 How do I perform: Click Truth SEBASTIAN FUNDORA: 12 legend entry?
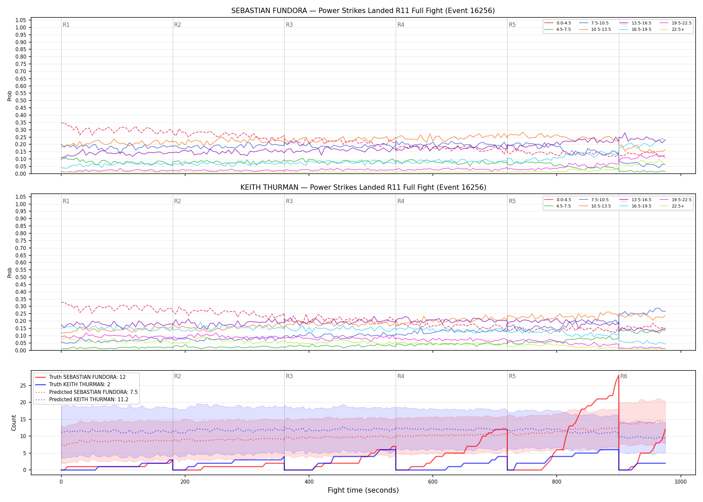[80, 377]
